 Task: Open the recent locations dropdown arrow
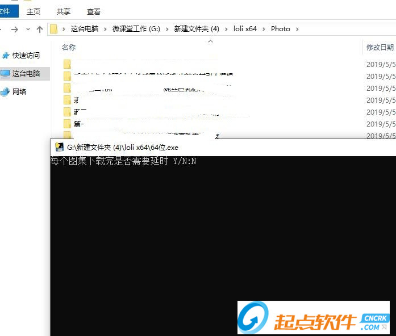[28, 30]
